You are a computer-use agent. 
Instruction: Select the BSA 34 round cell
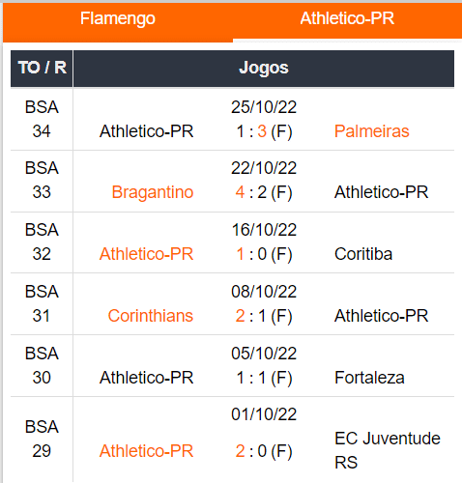42,119
